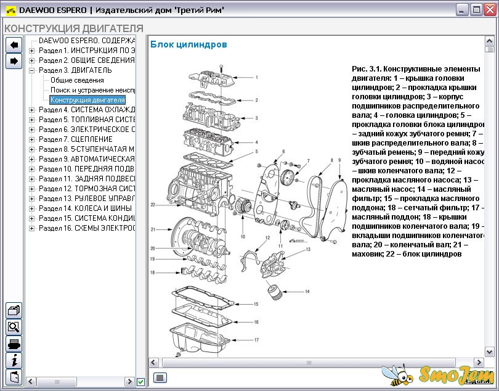Collapse Раздел 3. ДВИГАТЕЛЬ node
499x391 pixels.
tap(31, 70)
